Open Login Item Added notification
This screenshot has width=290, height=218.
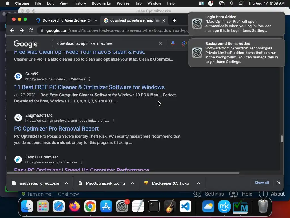tap(236, 24)
